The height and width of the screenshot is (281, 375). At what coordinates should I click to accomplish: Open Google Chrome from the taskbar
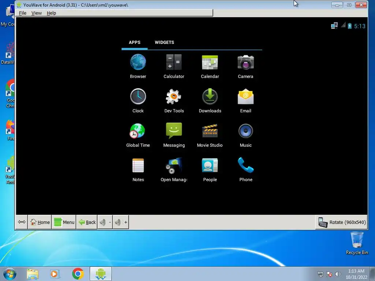(78, 274)
